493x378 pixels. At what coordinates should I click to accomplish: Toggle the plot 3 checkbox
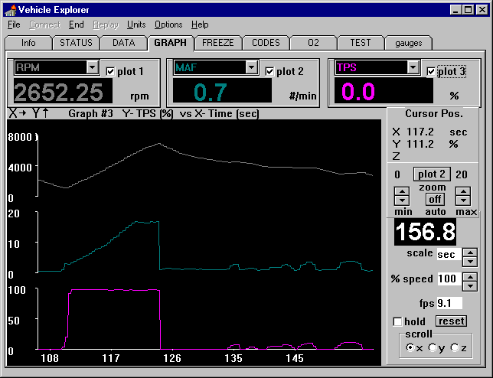tap(432, 72)
